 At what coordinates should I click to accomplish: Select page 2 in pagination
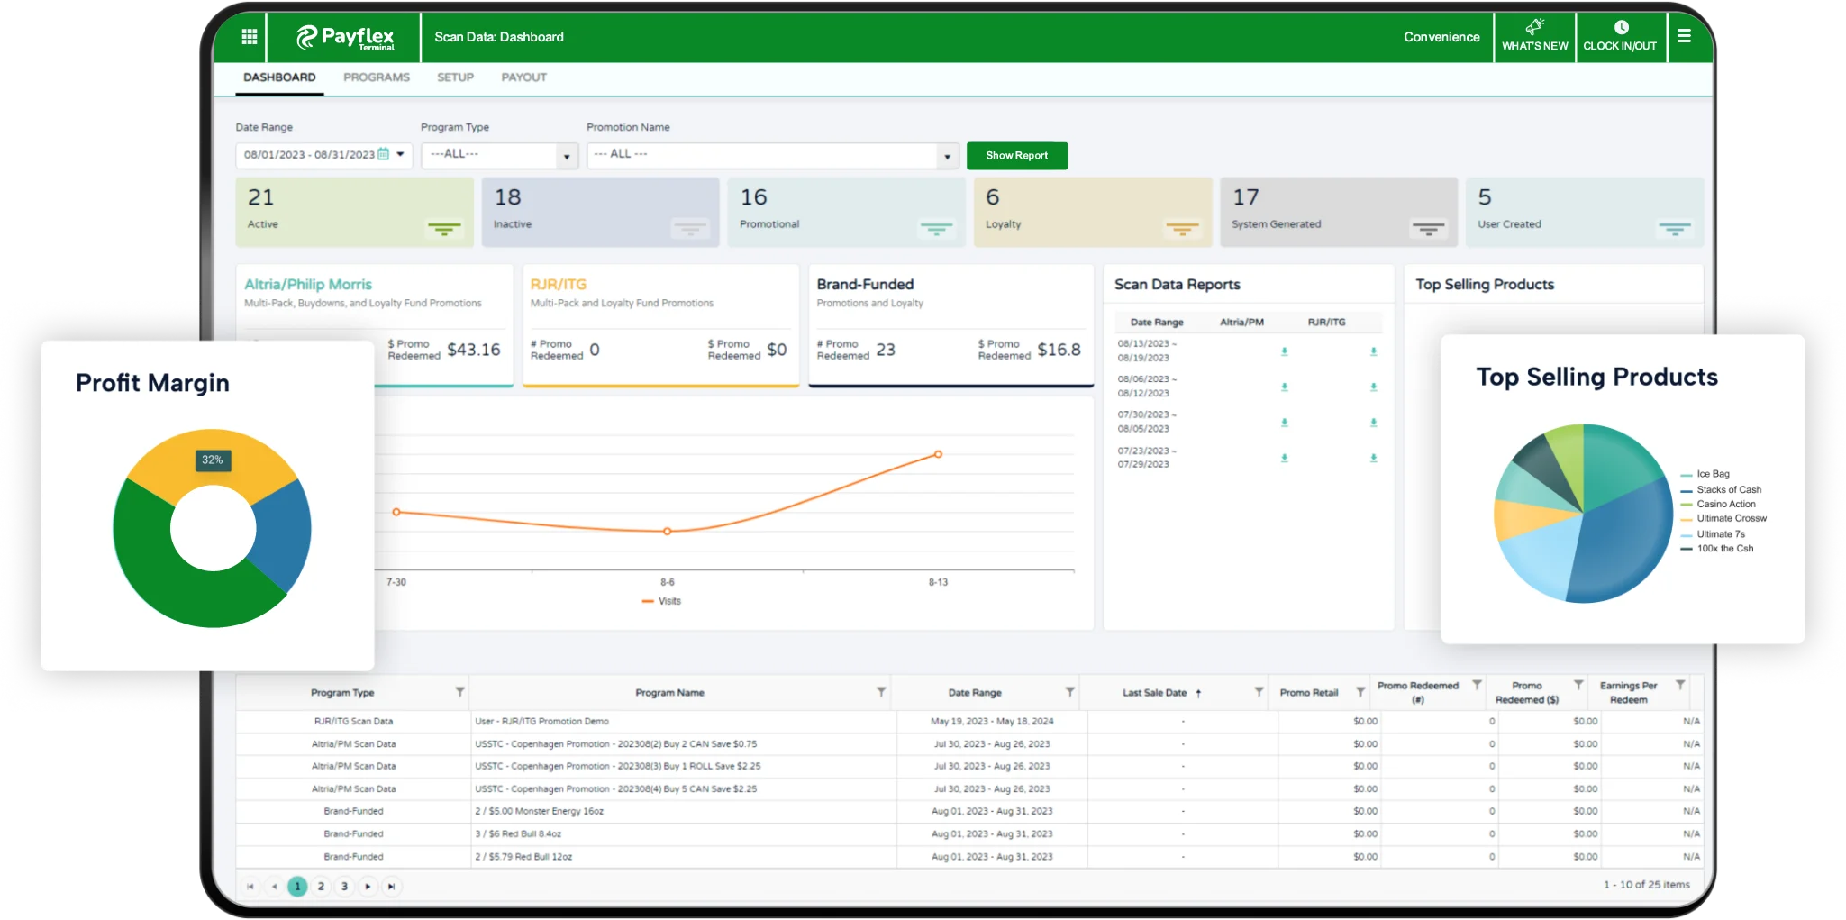(321, 887)
